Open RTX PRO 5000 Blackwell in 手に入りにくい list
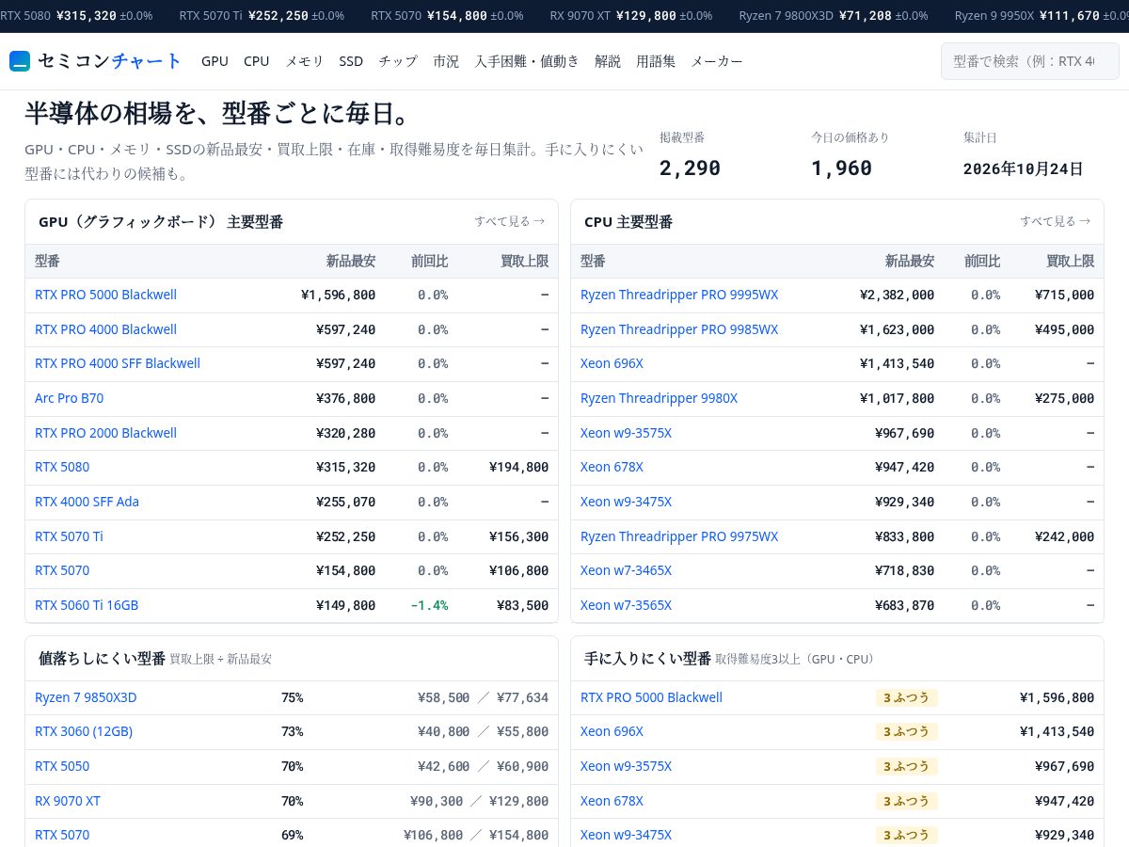 point(651,697)
